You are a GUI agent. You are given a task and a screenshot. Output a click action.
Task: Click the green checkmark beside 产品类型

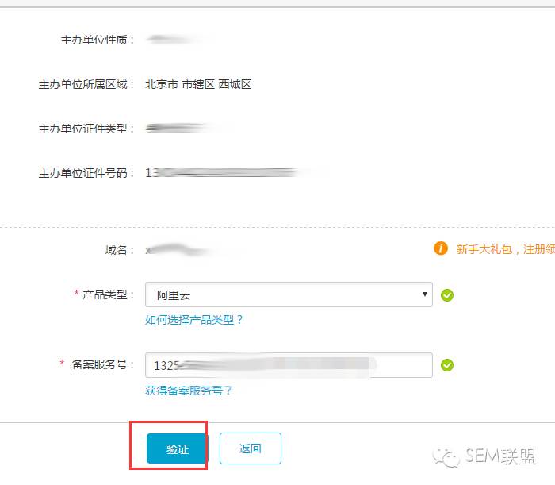(447, 295)
